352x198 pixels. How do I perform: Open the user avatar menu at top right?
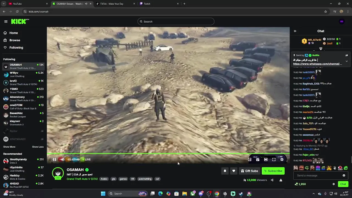342,21
